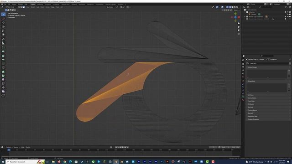The height and width of the screenshot is (164, 292).
Task: Jump to timeline start button
Action: coord(116,147)
